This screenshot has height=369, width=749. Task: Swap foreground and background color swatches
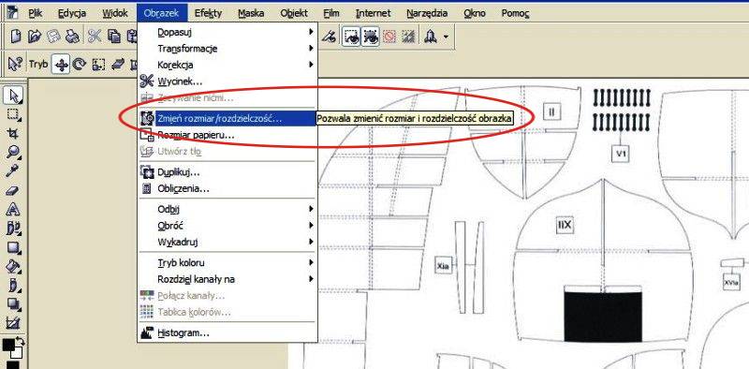(20, 341)
